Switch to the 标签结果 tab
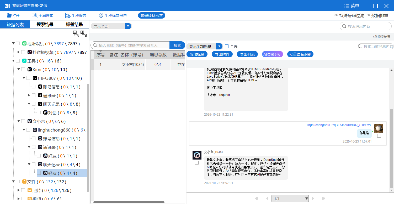 pyautogui.click(x=74, y=24)
